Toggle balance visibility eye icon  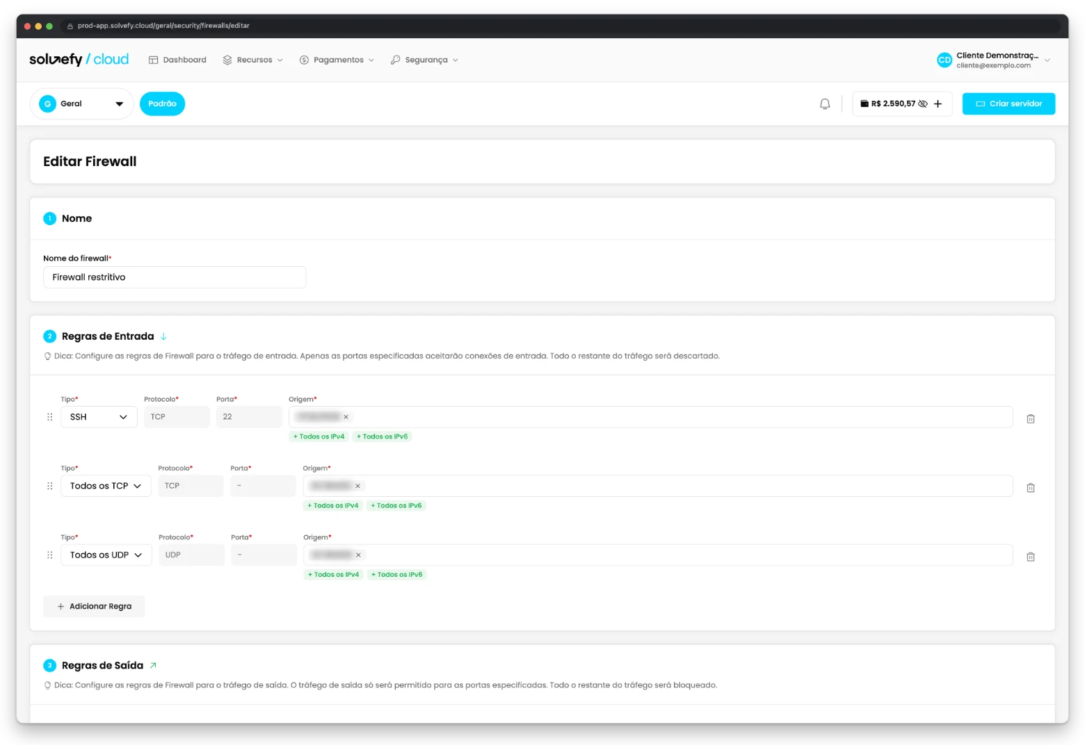[923, 104]
